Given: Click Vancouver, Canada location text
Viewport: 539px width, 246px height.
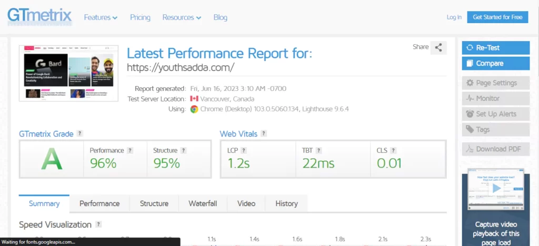Looking at the screenshot, I should (x=227, y=99).
